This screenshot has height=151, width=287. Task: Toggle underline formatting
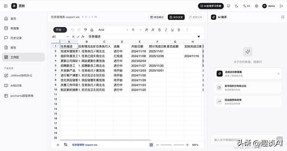(172, 30)
